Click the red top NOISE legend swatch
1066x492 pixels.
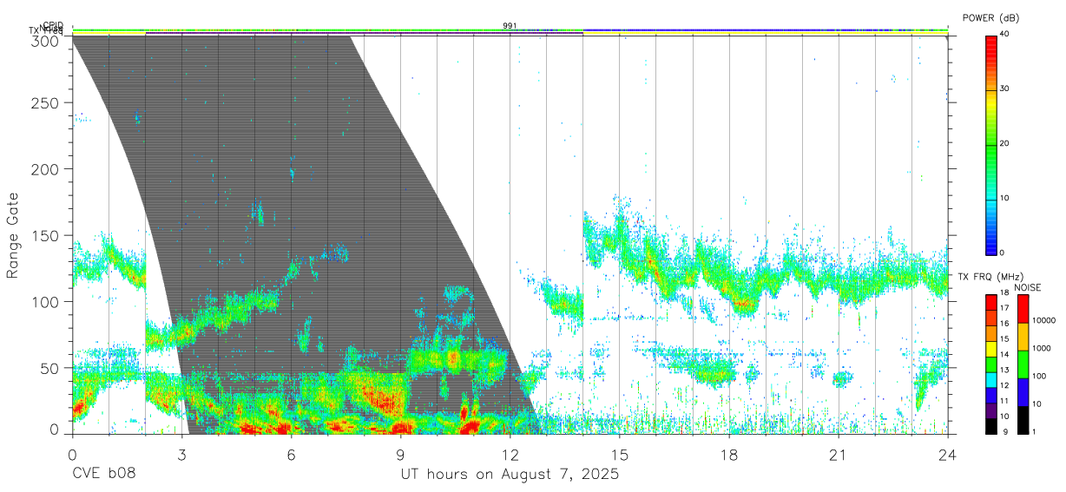pos(1023,309)
